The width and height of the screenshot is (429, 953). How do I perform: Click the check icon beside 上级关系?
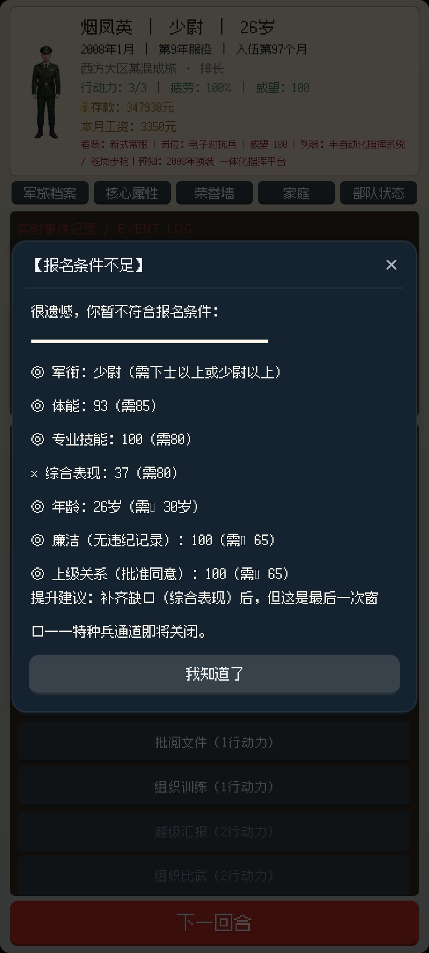click(x=38, y=574)
